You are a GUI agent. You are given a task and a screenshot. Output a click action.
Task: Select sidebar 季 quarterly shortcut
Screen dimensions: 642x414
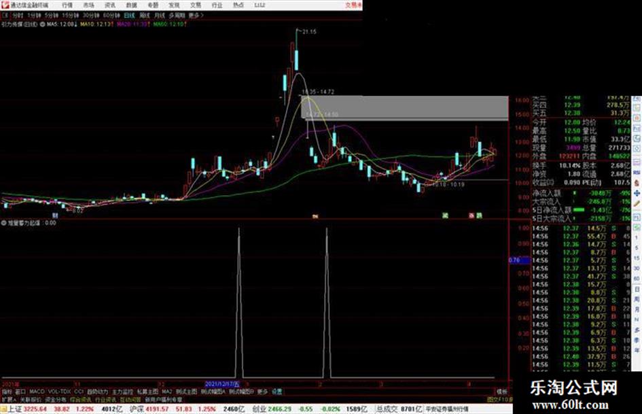[637, 340]
